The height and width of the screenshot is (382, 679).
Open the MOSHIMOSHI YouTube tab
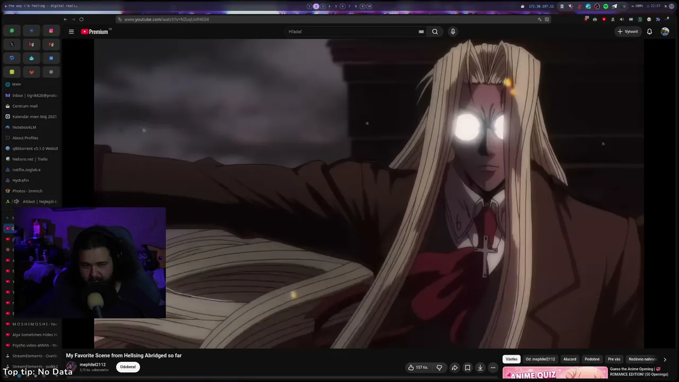click(32, 324)
